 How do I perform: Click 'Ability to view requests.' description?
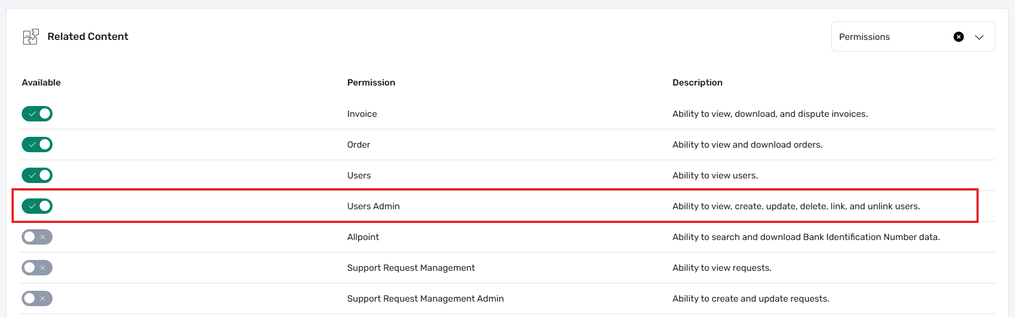(x=722, y=268)
